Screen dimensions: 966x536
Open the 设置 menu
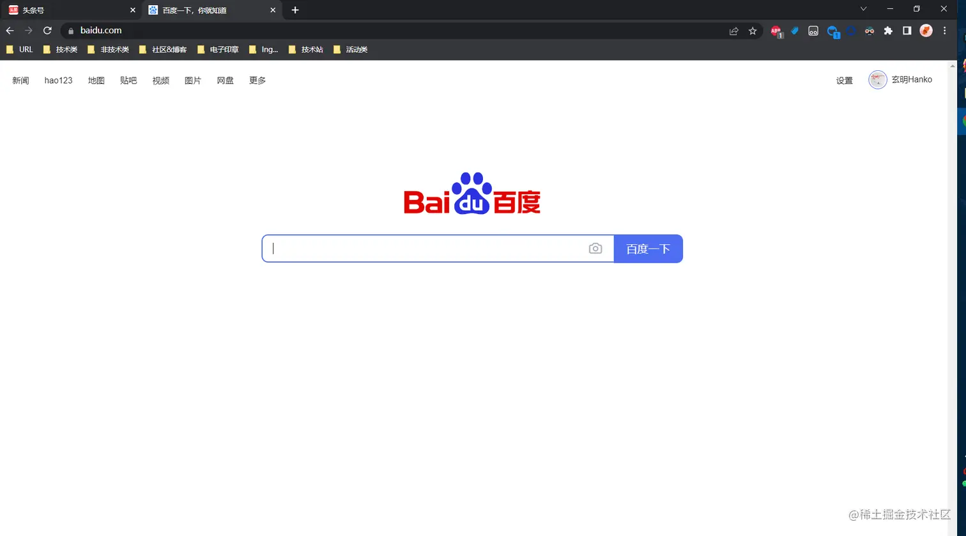coord(845,80)
